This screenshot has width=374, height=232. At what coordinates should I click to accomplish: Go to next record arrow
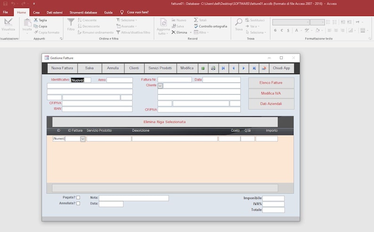pos(244,68)
